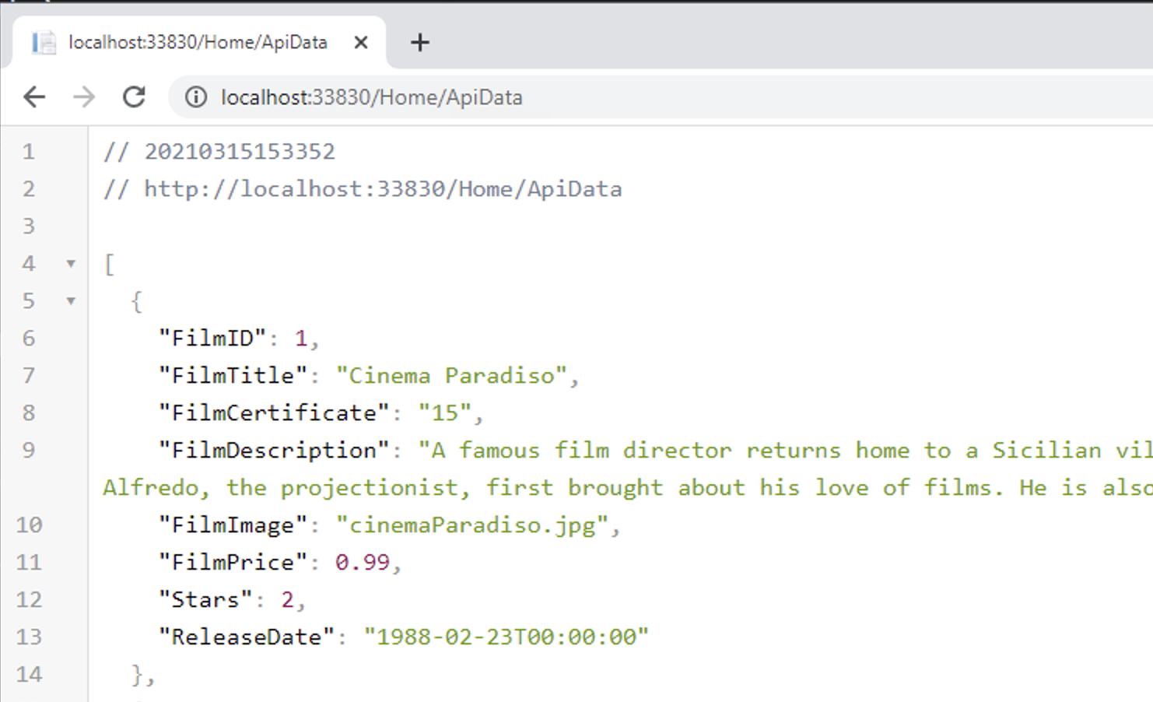Click the page favicon on the browser tab
This screenshot has height=702, width=1153.
(43, 42)
